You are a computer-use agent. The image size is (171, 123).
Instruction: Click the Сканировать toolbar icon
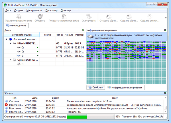[x=89, y=16]
